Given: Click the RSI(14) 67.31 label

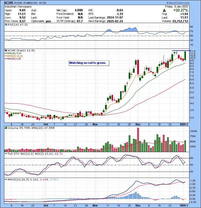Looking at the screenshot, I should (18, 25).
